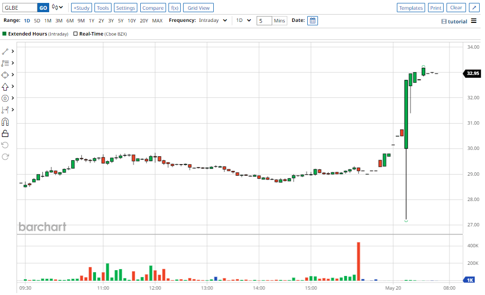Select the 1D range
Screen dimensions: 485x295
tap(27, 21)
